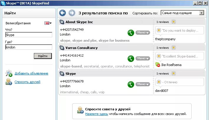Click phone icon beside Varras Consultancy title
The width and height of the screenshot is (209, 120).
(x=62, y=48)
